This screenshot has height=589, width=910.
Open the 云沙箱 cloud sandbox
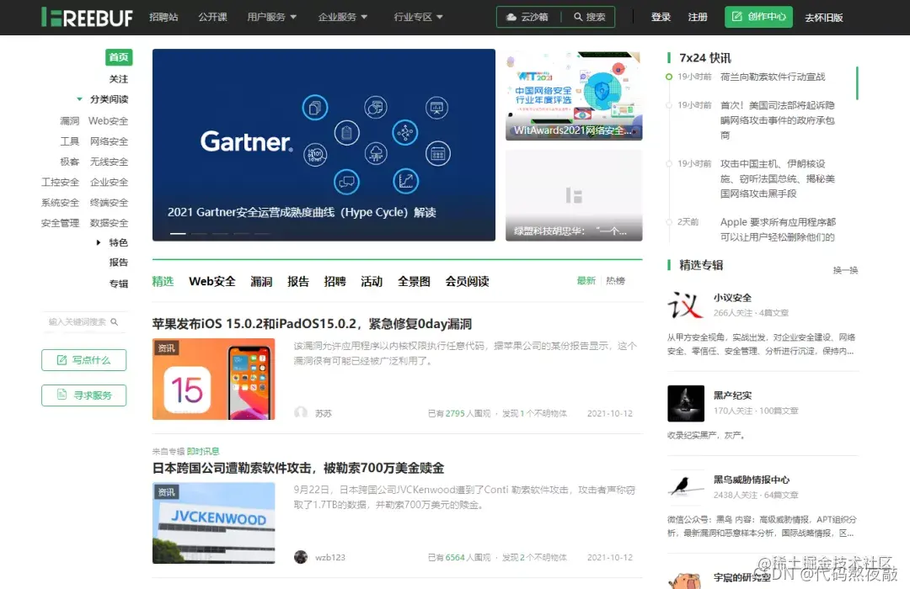528,16
